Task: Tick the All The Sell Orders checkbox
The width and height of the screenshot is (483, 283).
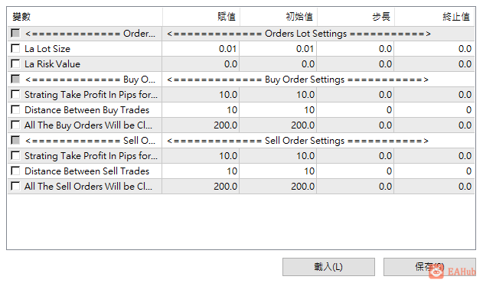Action: point(15,186)
